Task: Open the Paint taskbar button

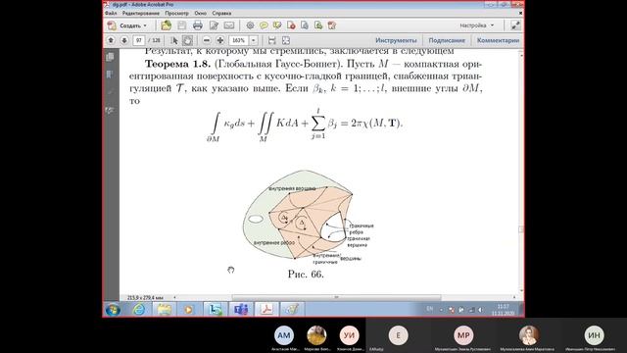Action: (292, 310)
